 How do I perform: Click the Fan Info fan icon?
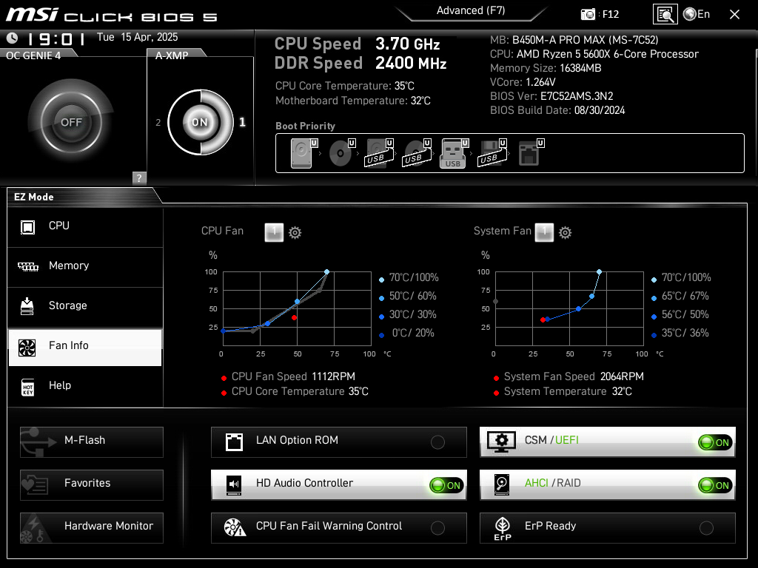point(27,348)
